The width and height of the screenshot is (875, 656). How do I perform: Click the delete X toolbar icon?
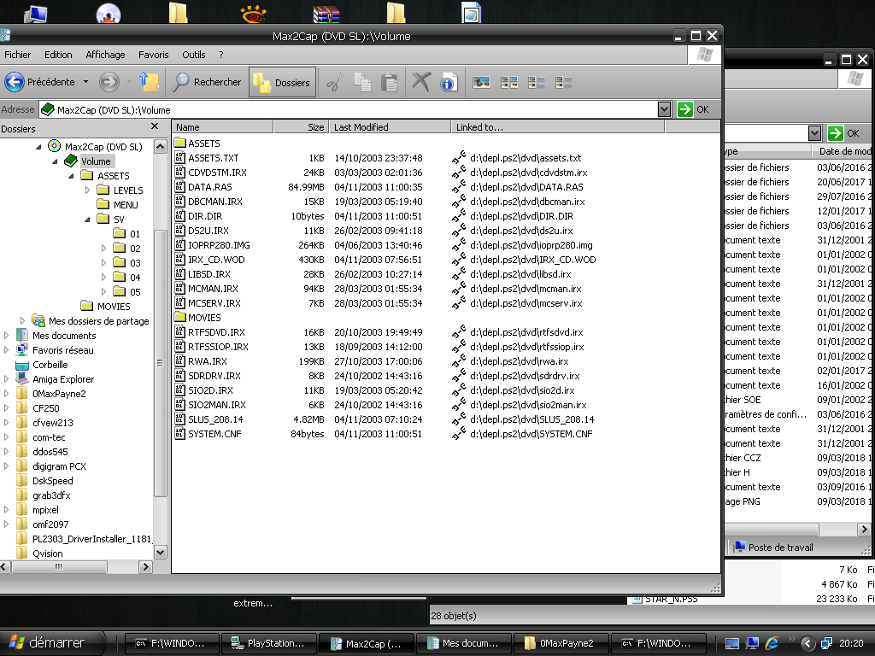pyautogui.click(x=421, y=82)
